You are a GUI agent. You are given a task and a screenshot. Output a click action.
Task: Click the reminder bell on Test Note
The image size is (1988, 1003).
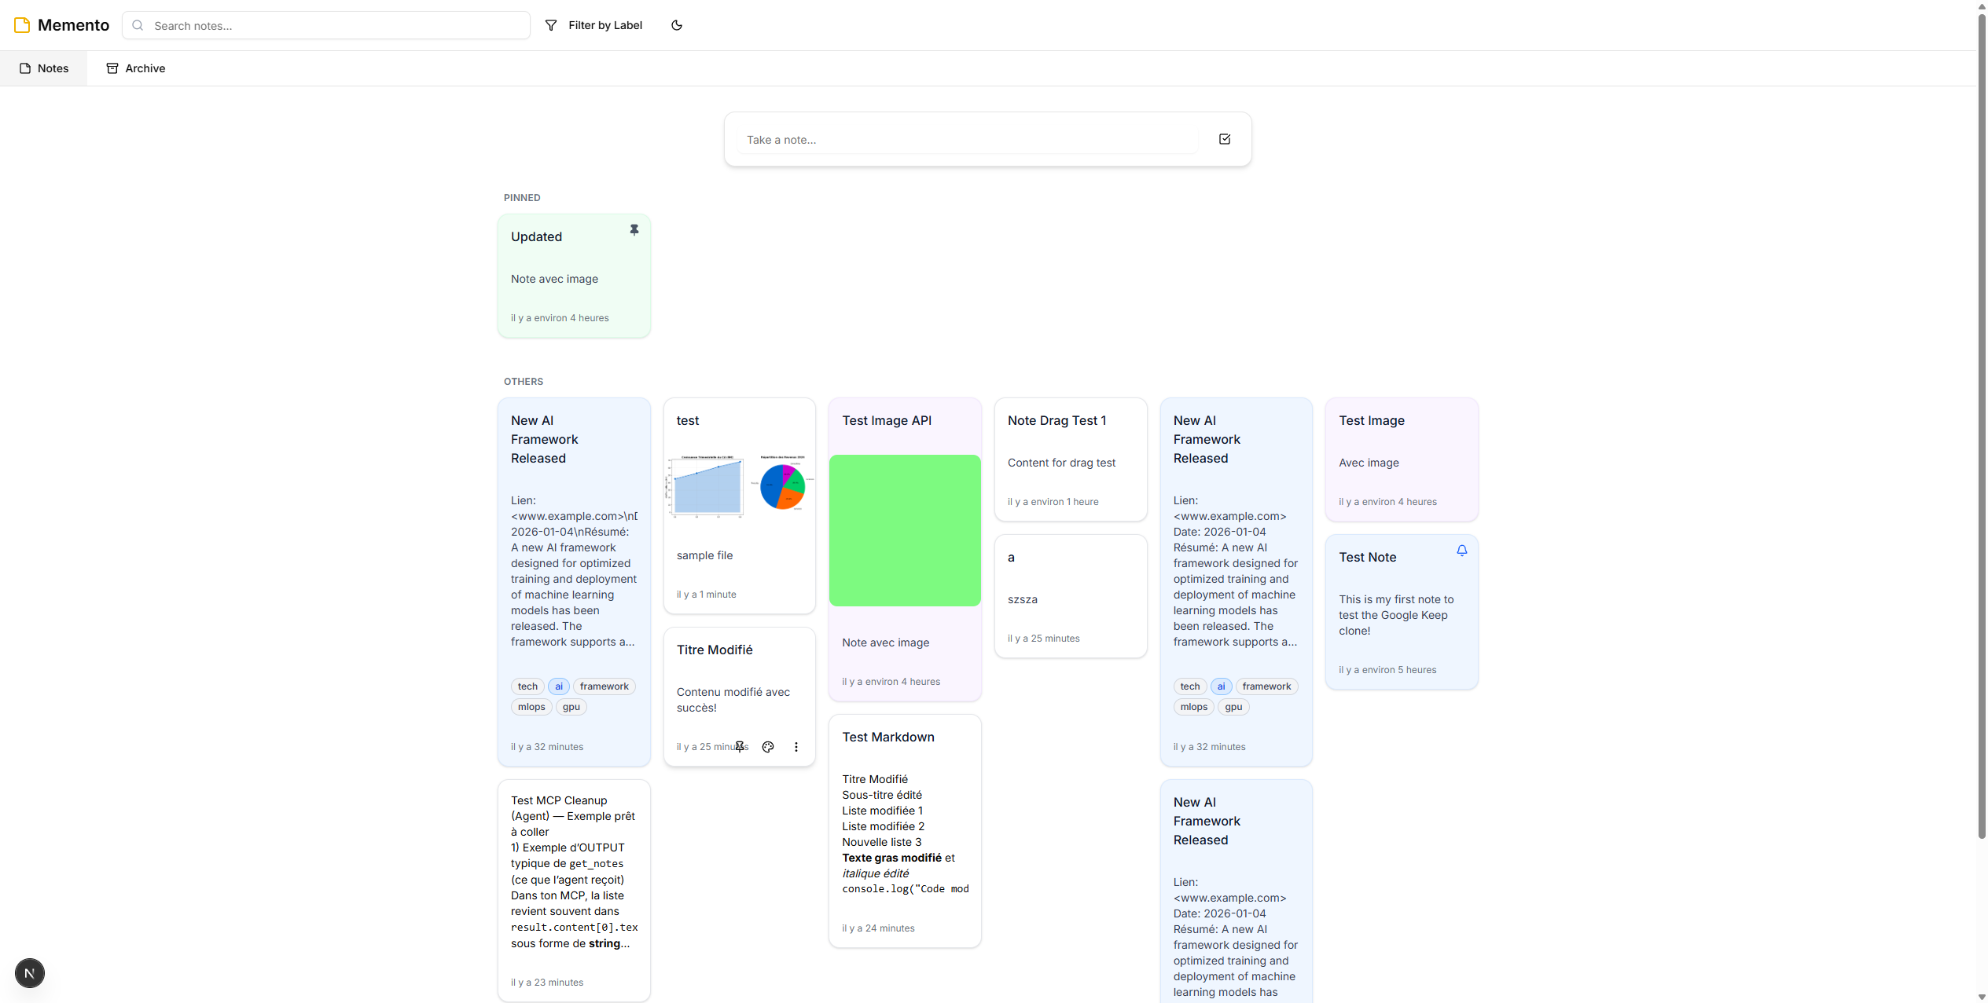coord(1461,551)
